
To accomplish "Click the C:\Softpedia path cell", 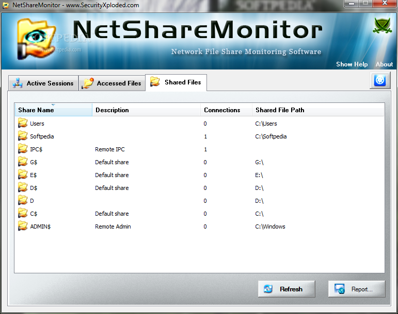I will coord(271,136).
